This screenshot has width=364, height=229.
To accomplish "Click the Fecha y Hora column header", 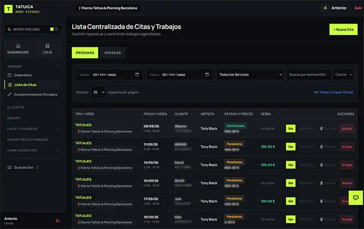I will (155, 114).
